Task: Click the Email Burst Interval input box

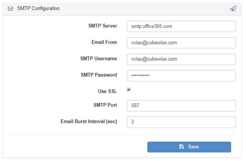Action: [181, 122]
